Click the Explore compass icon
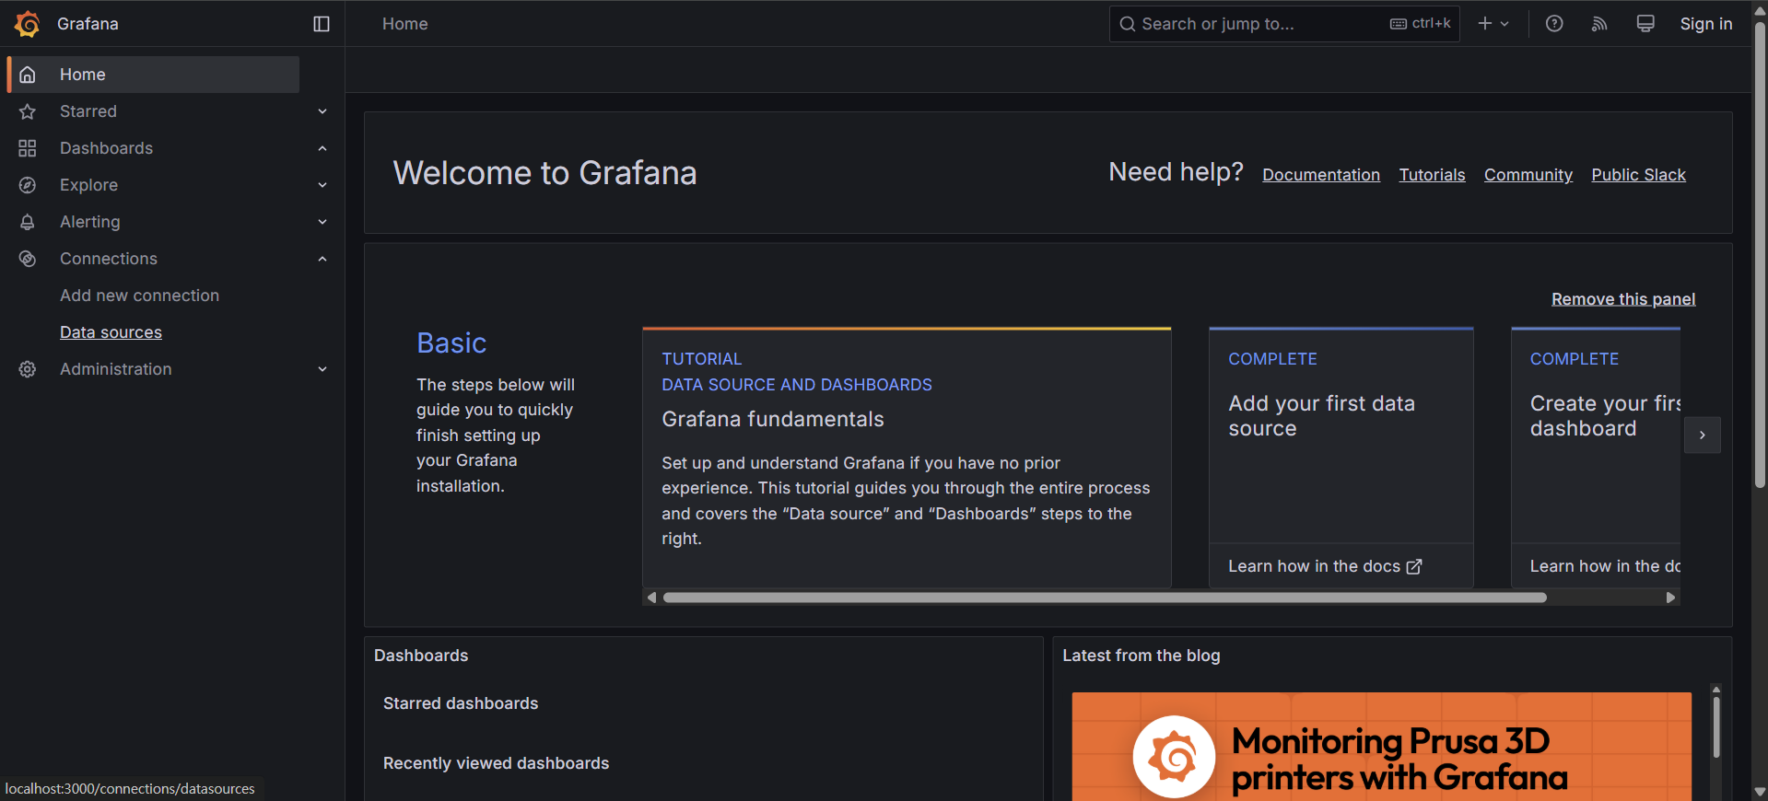The width and height of the screenshot is (1768, 801). click(x=28, y=185)
